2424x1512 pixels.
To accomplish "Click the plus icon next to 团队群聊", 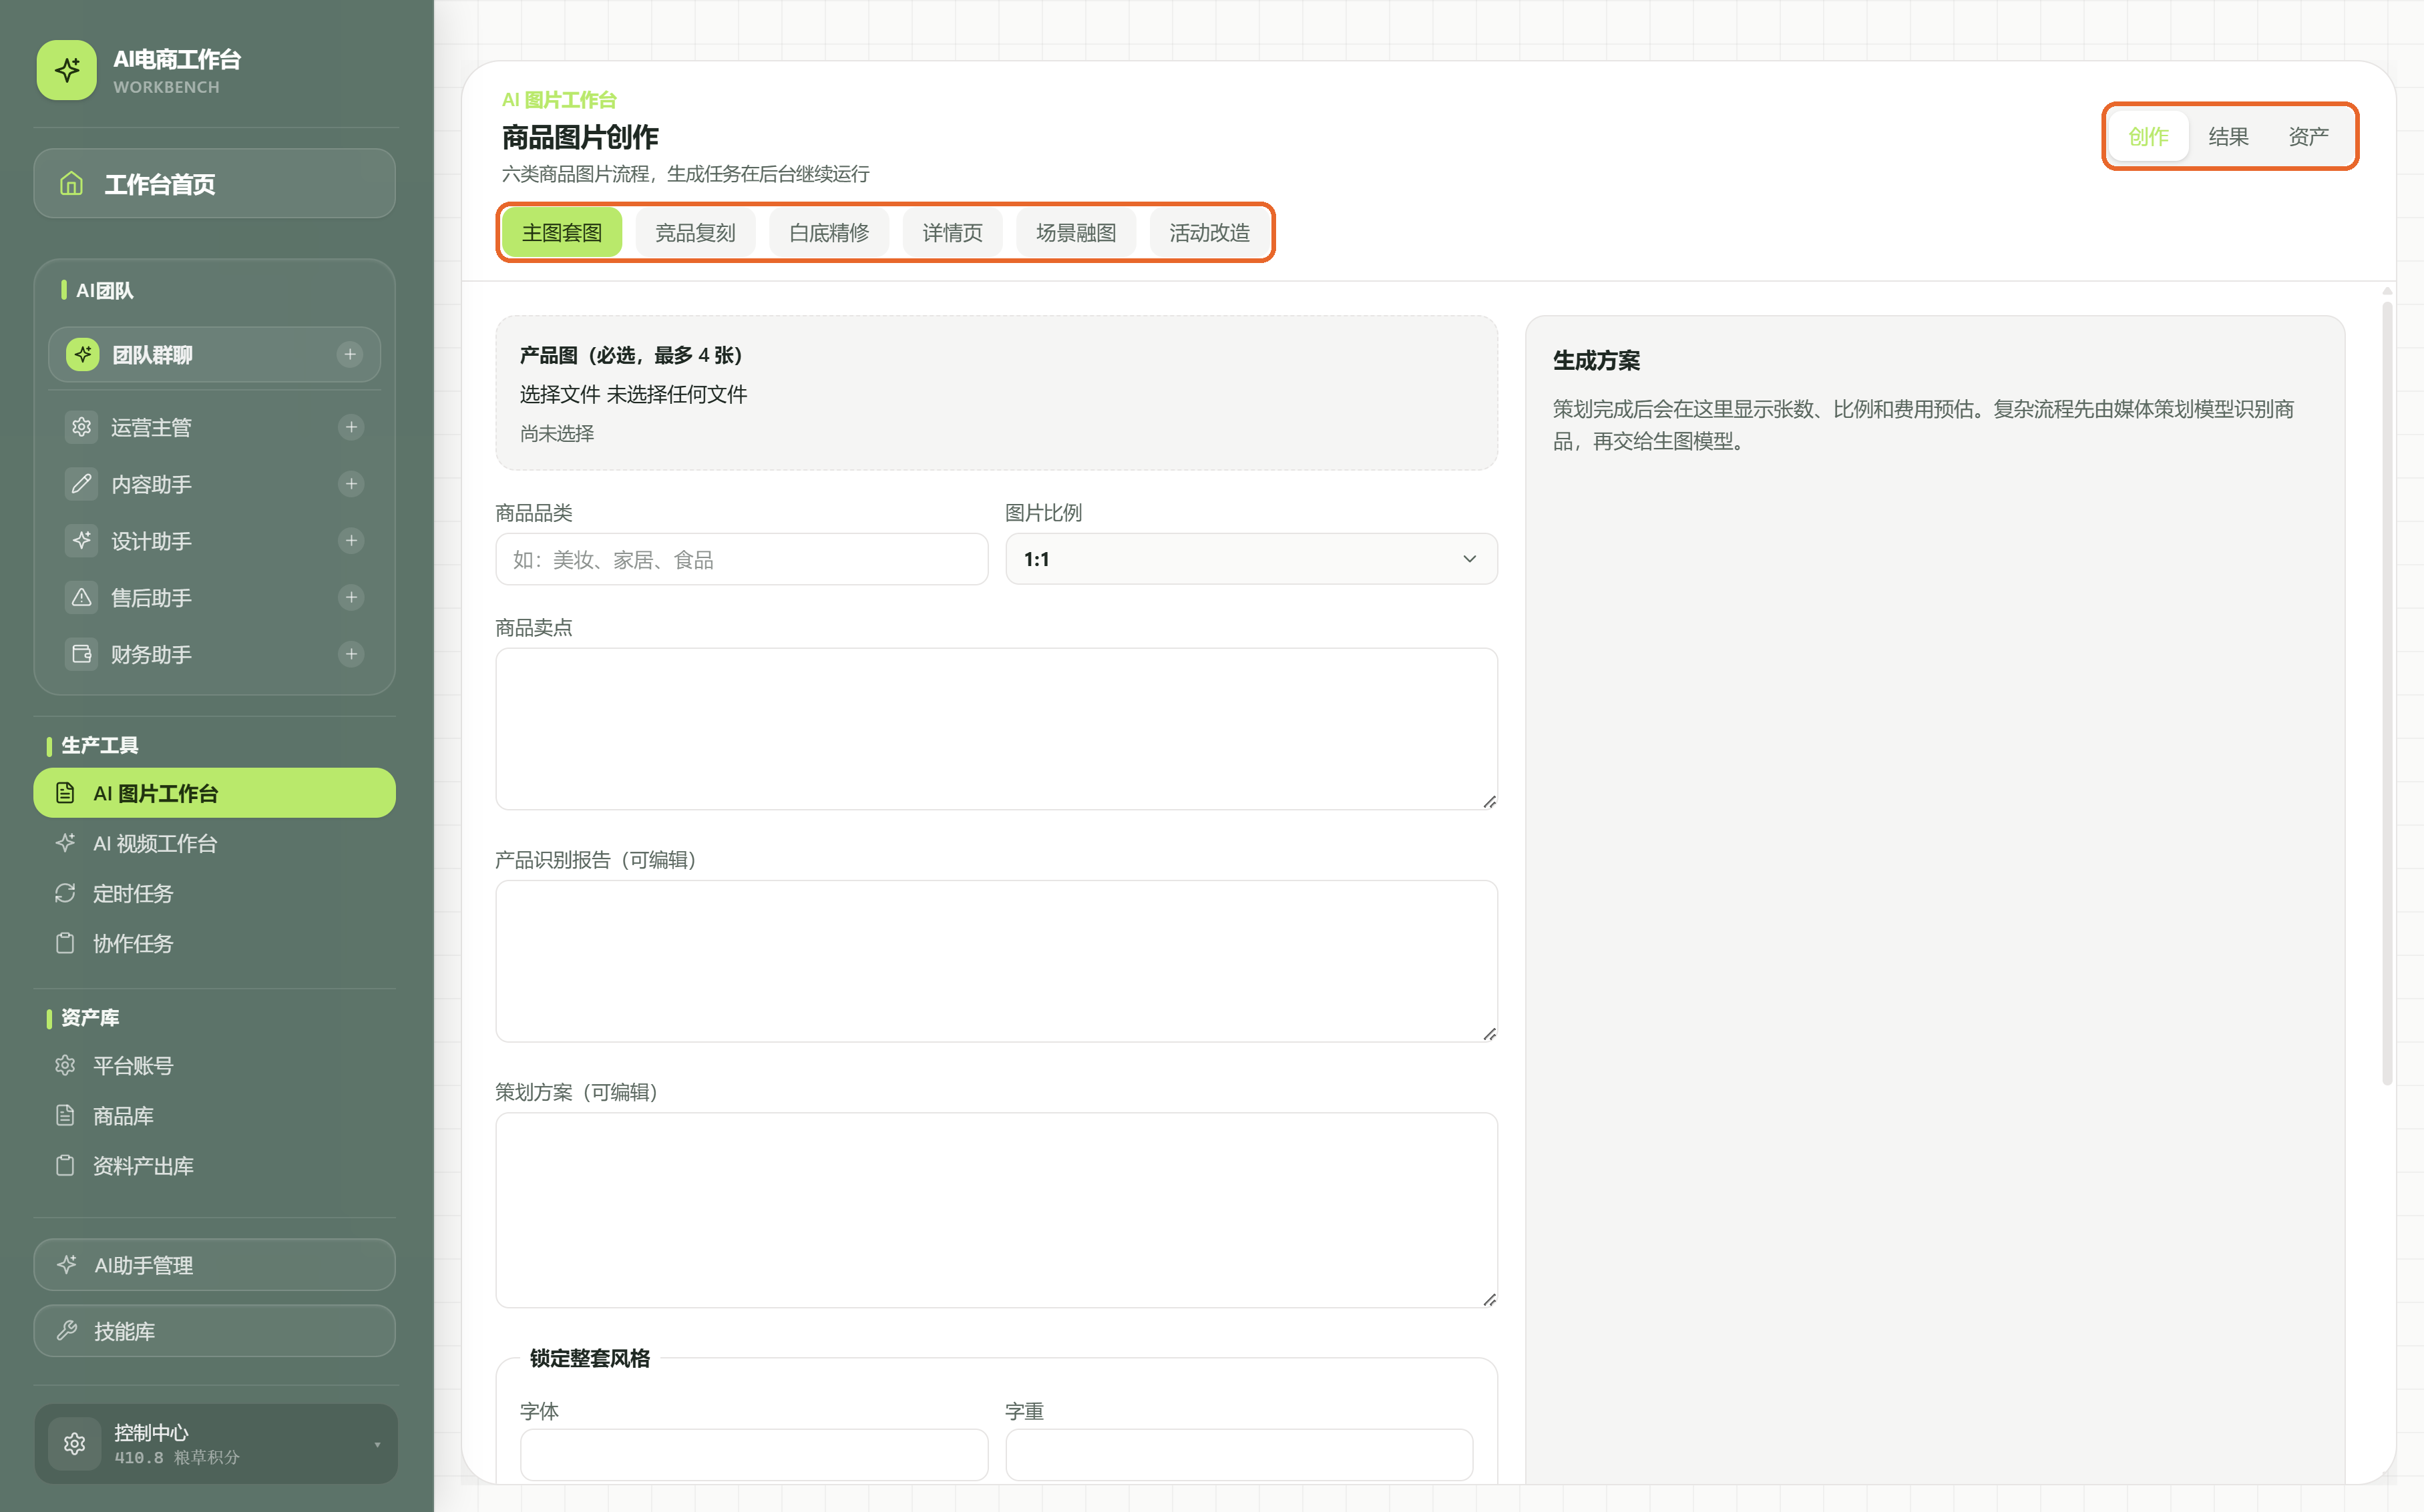I will pyautogui.click(x=350, y=354).
